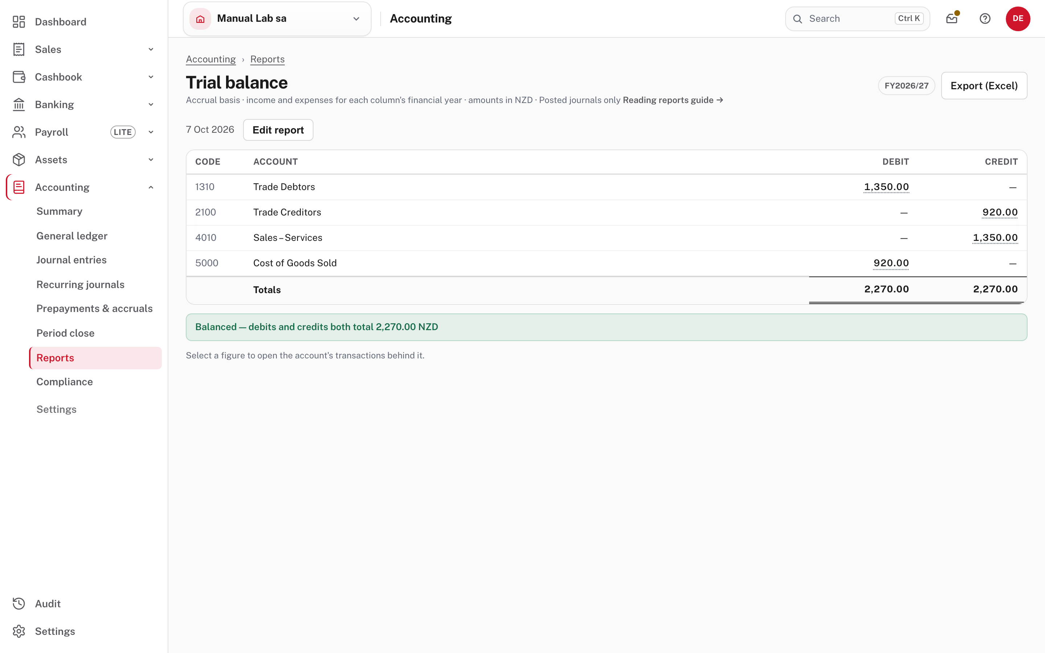Open Recurring journals page
The height and width of the screenshot is (653, 1045).
80,285
